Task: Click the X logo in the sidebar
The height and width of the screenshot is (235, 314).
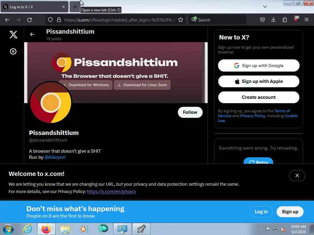Action: click(13, 35)
